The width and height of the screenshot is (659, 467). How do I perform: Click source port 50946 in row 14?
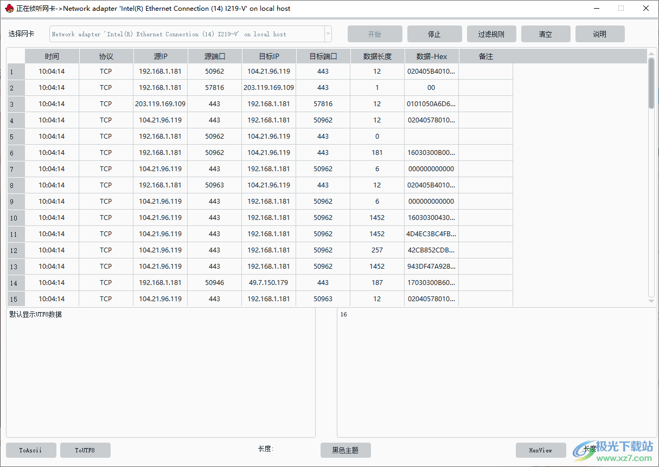point(215,283)
